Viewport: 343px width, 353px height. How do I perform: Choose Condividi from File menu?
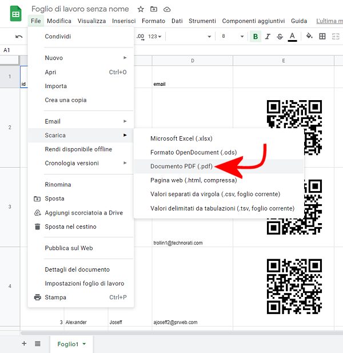[81, 37]
